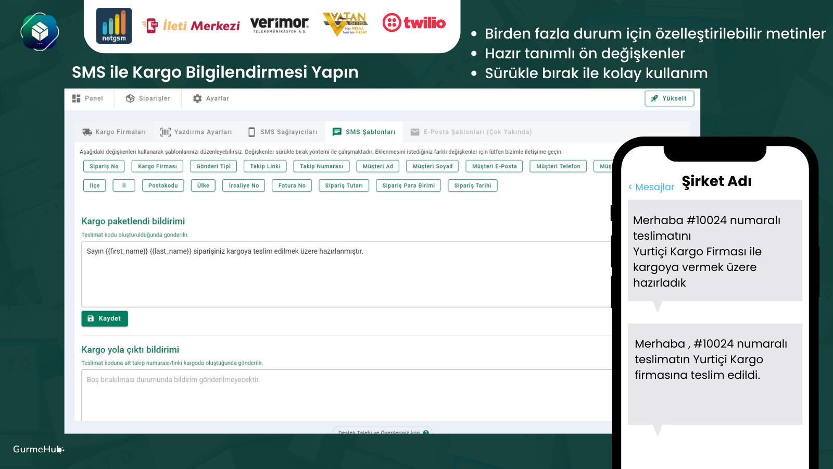
Task: Click the netgsm logo
Action: tap(114, 26)
